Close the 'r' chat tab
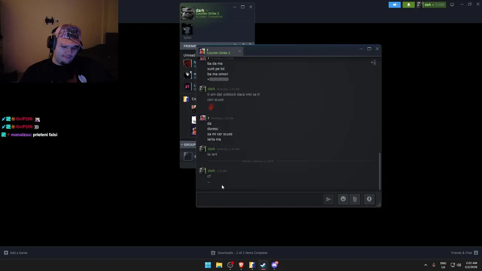This screenshot has width=482, height=271. pos(239,51)
